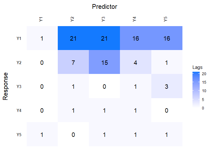
Task: Select cell with value 7
Action: click(73, 62)
